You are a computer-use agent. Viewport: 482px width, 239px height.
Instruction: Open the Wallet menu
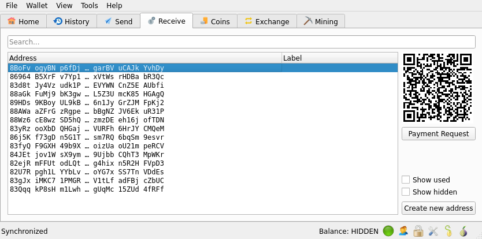[37, 5]
